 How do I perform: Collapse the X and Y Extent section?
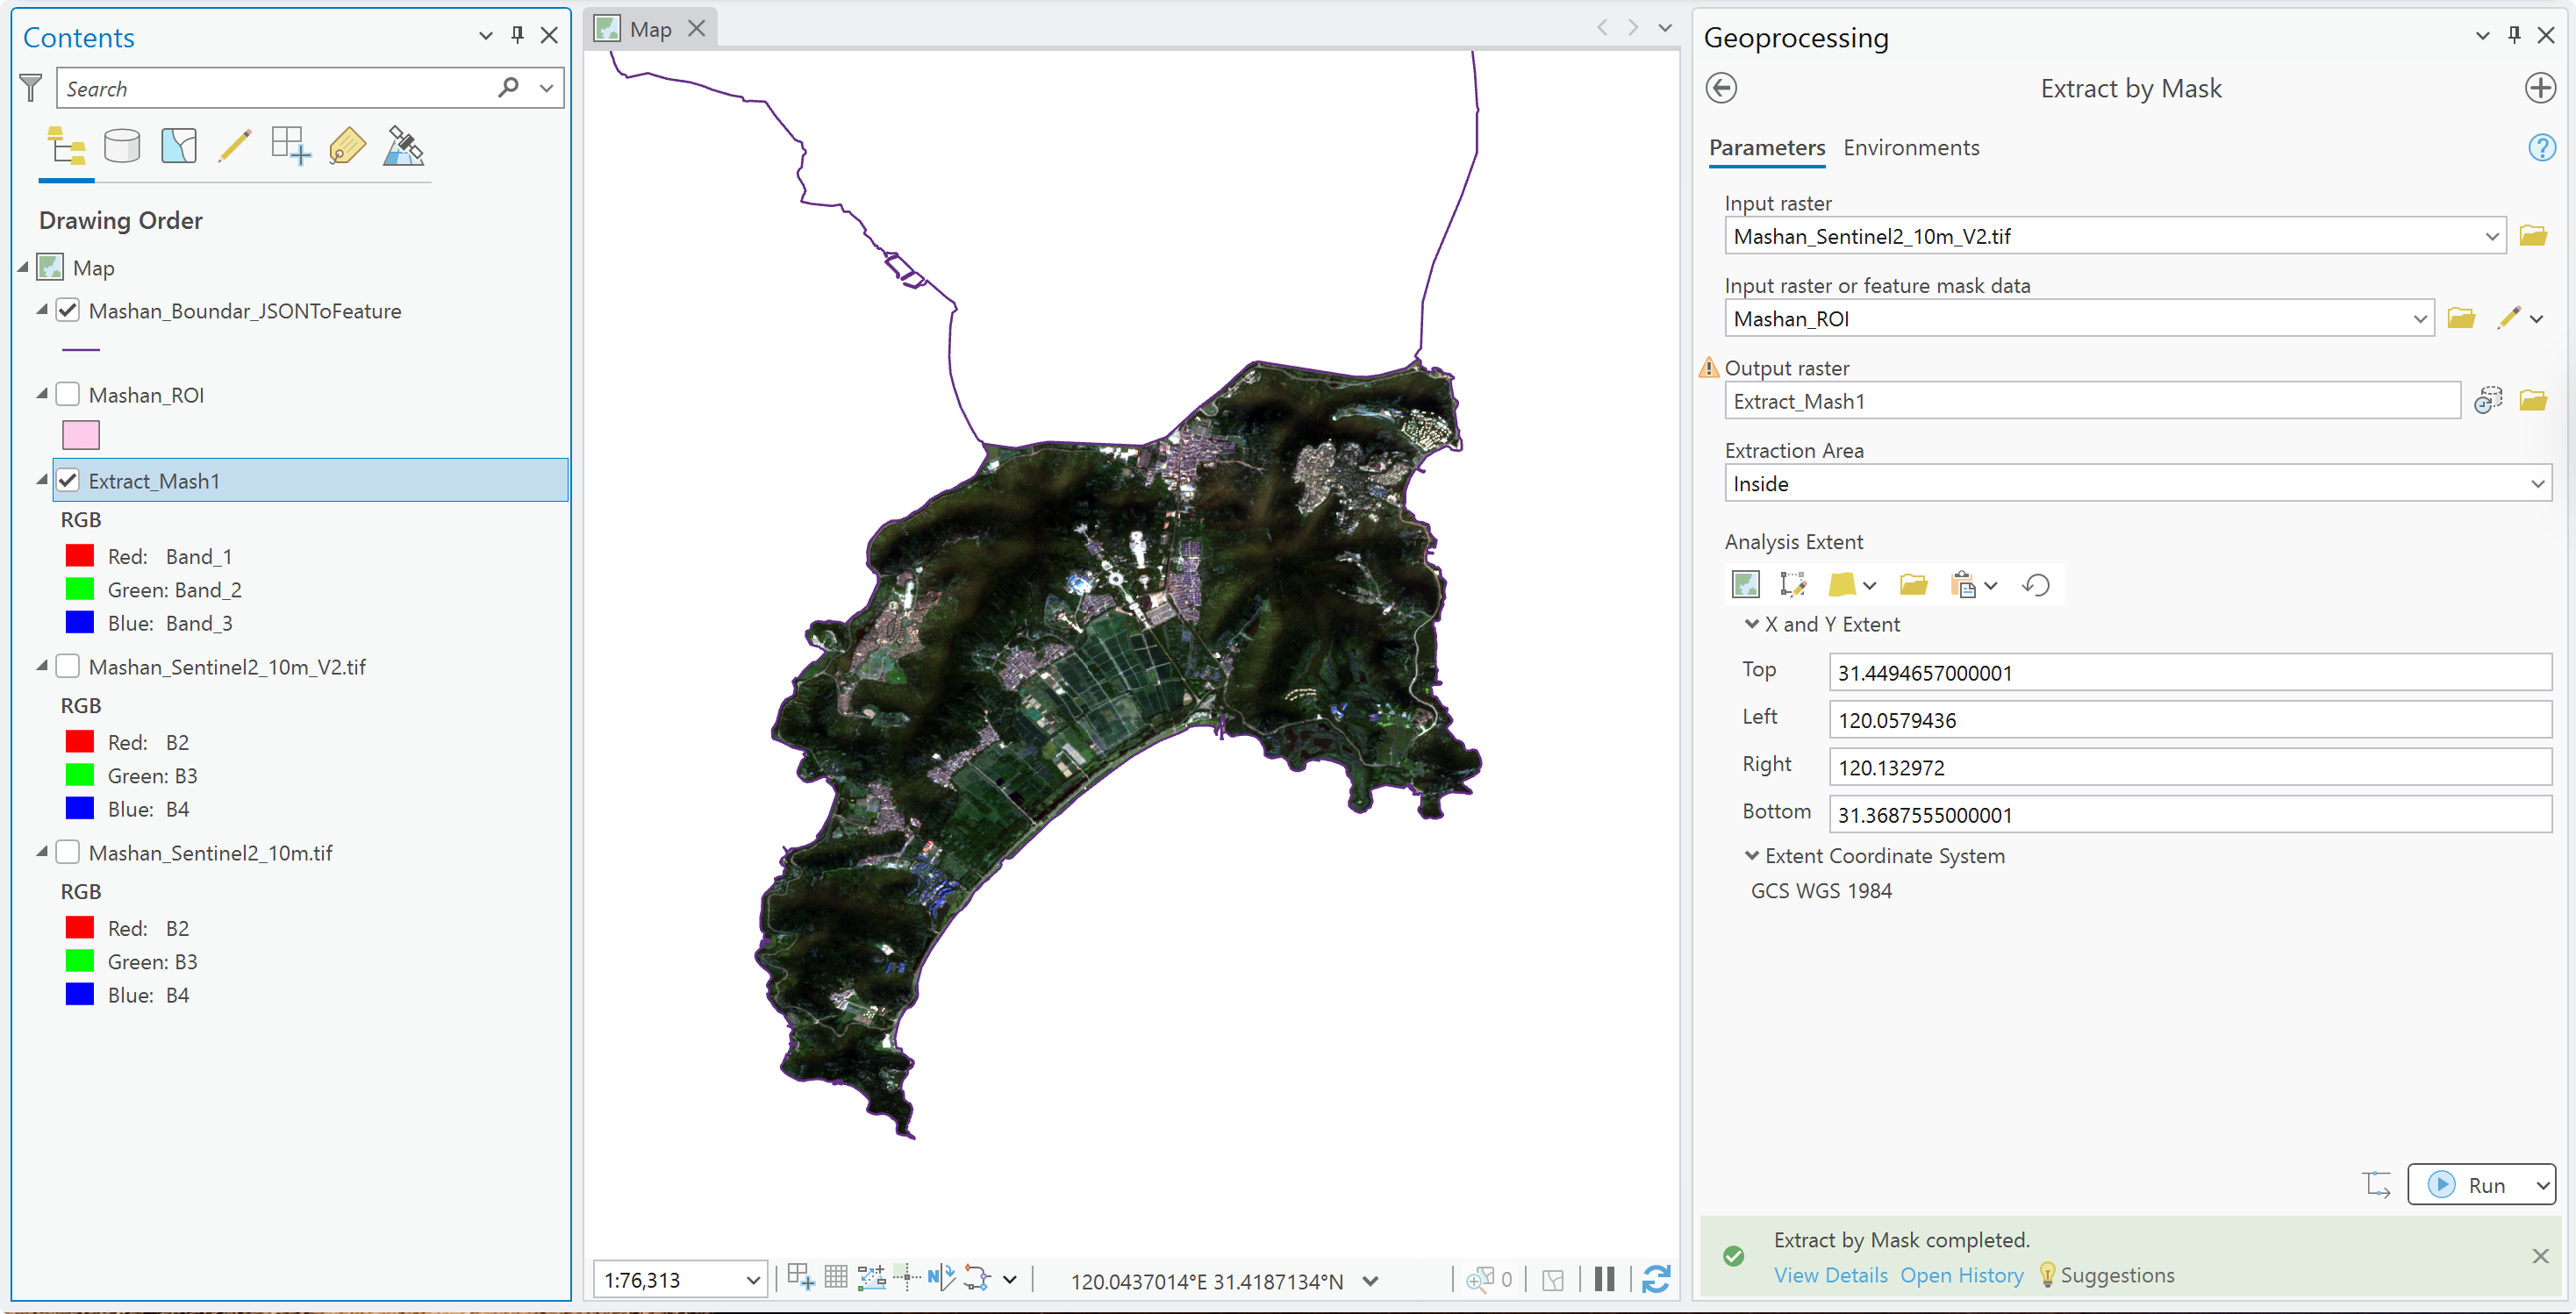(1752, 624)
